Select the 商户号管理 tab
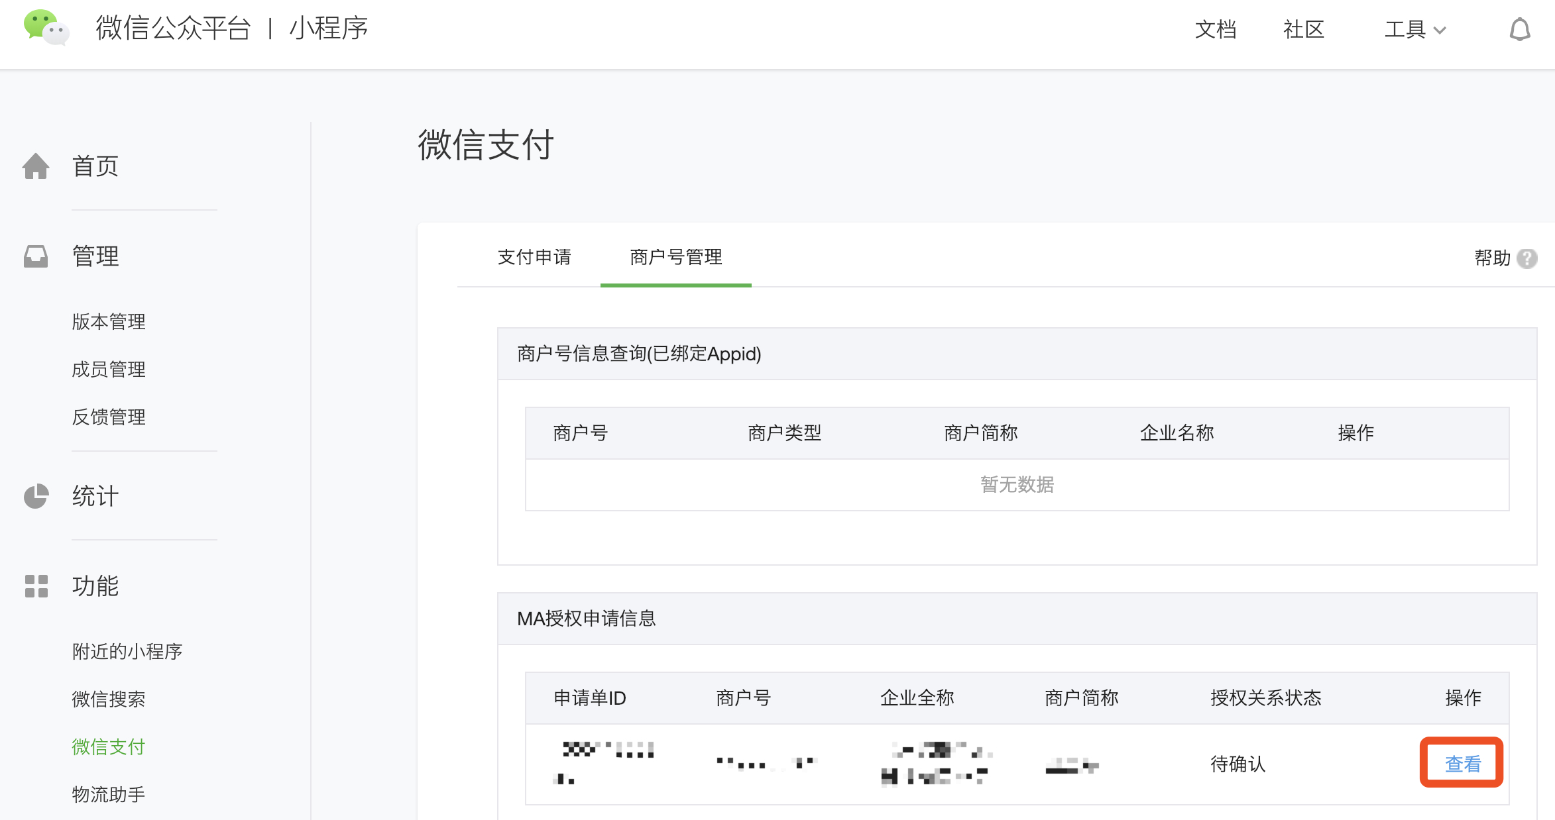 (676, 258)
